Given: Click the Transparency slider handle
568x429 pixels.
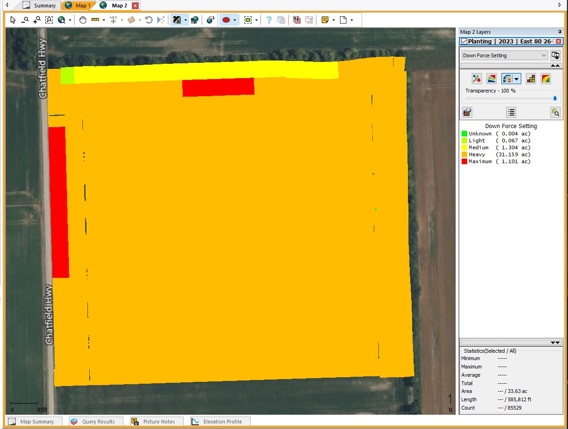Looking at the screenshot, I should tap(555, 98).
